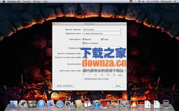Open the Controls menu
This screenshot has width=179, height=111.
pyautogui.click(x=27, y=1)
